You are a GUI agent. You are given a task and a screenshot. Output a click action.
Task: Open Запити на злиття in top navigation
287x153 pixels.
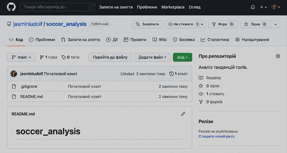pyautogui.click(x=116, y=7)
